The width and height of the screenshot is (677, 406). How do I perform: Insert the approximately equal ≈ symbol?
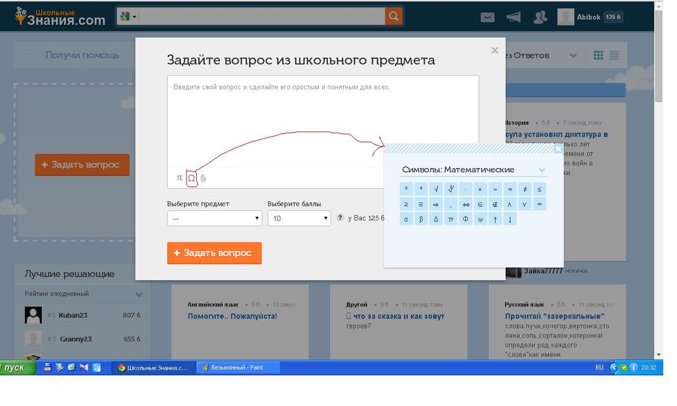pos(510,189)
